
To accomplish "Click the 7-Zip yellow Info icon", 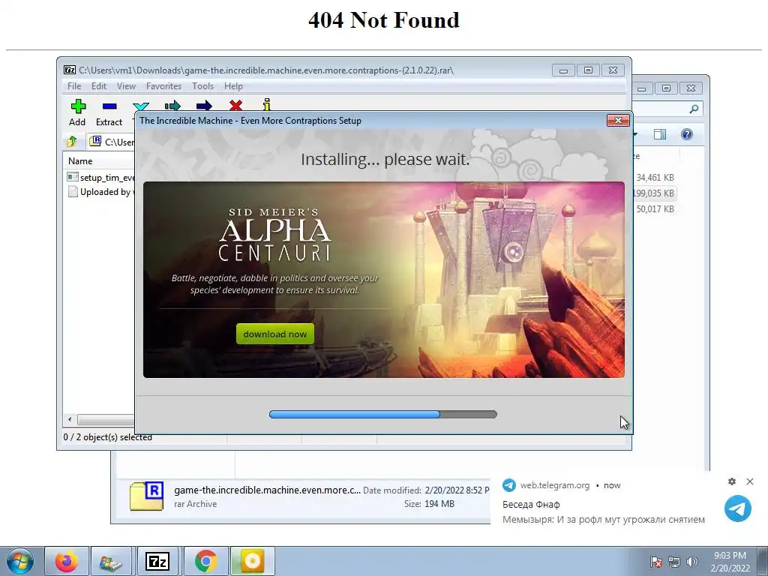I will (266, 104).
